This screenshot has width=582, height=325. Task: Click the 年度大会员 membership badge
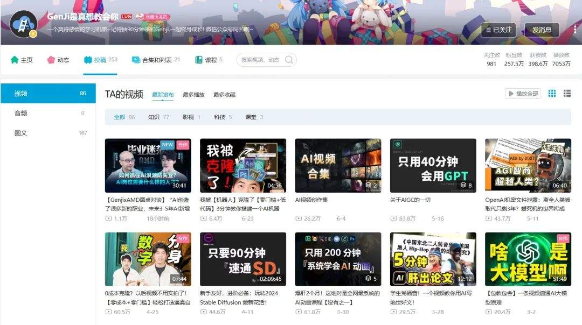click(x=152, y=17)
